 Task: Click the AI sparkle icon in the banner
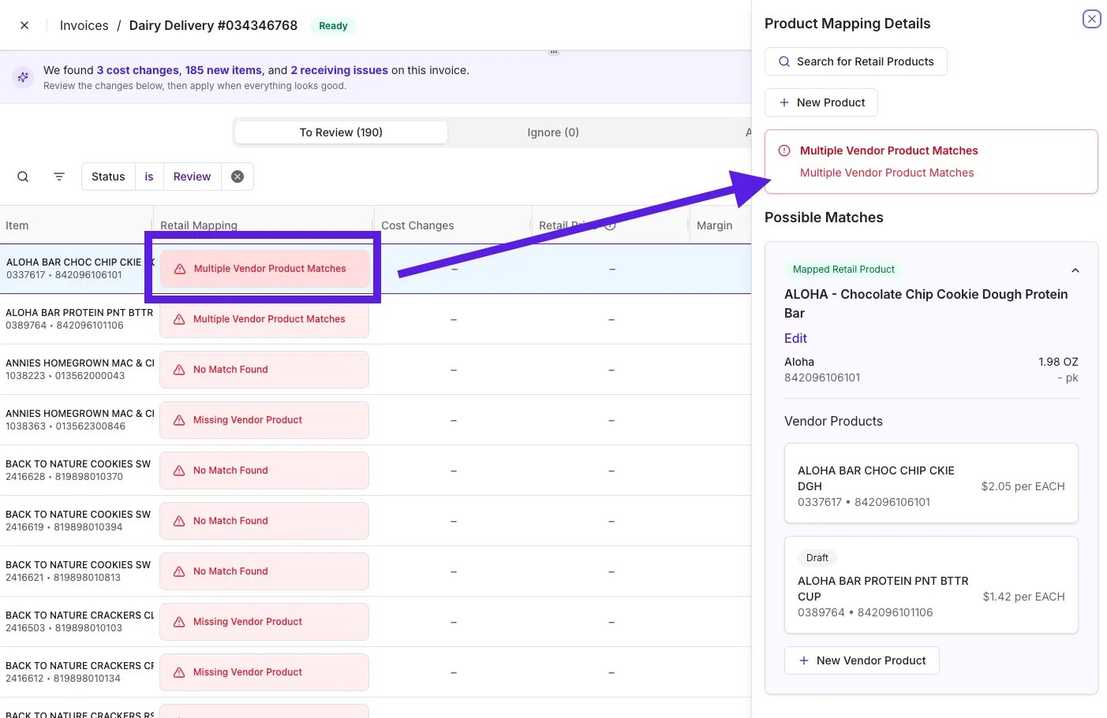tap(23, 76)
